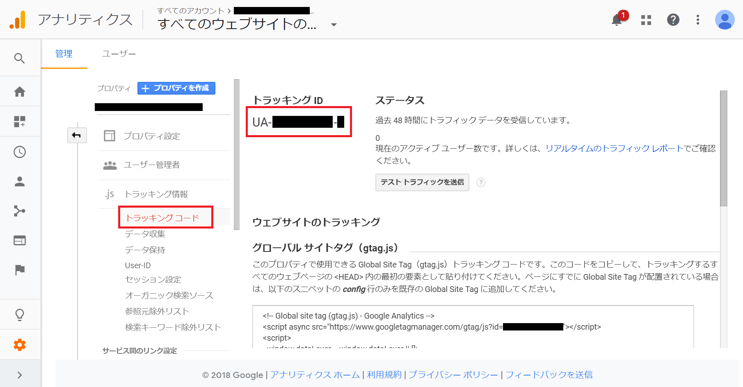The height and width of the screenshot is (387, 743).
Task: Open データ保持 submenu item
Action: tap(145, 250)
